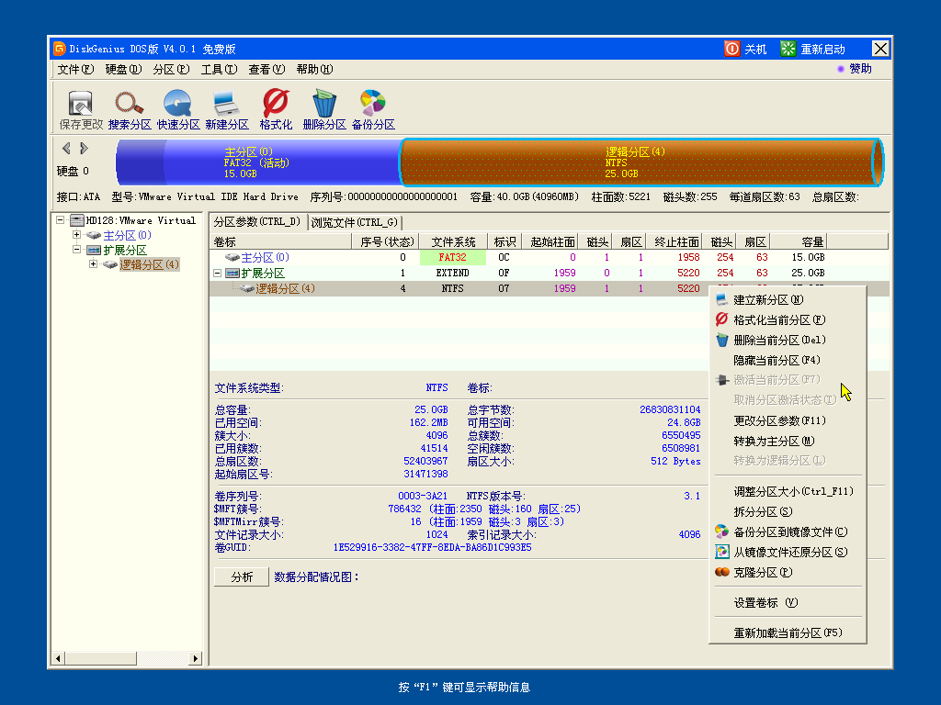Choose 重新加载当前分区(F5) menu entry
941x705 pixels.
(x=788, y=633)
